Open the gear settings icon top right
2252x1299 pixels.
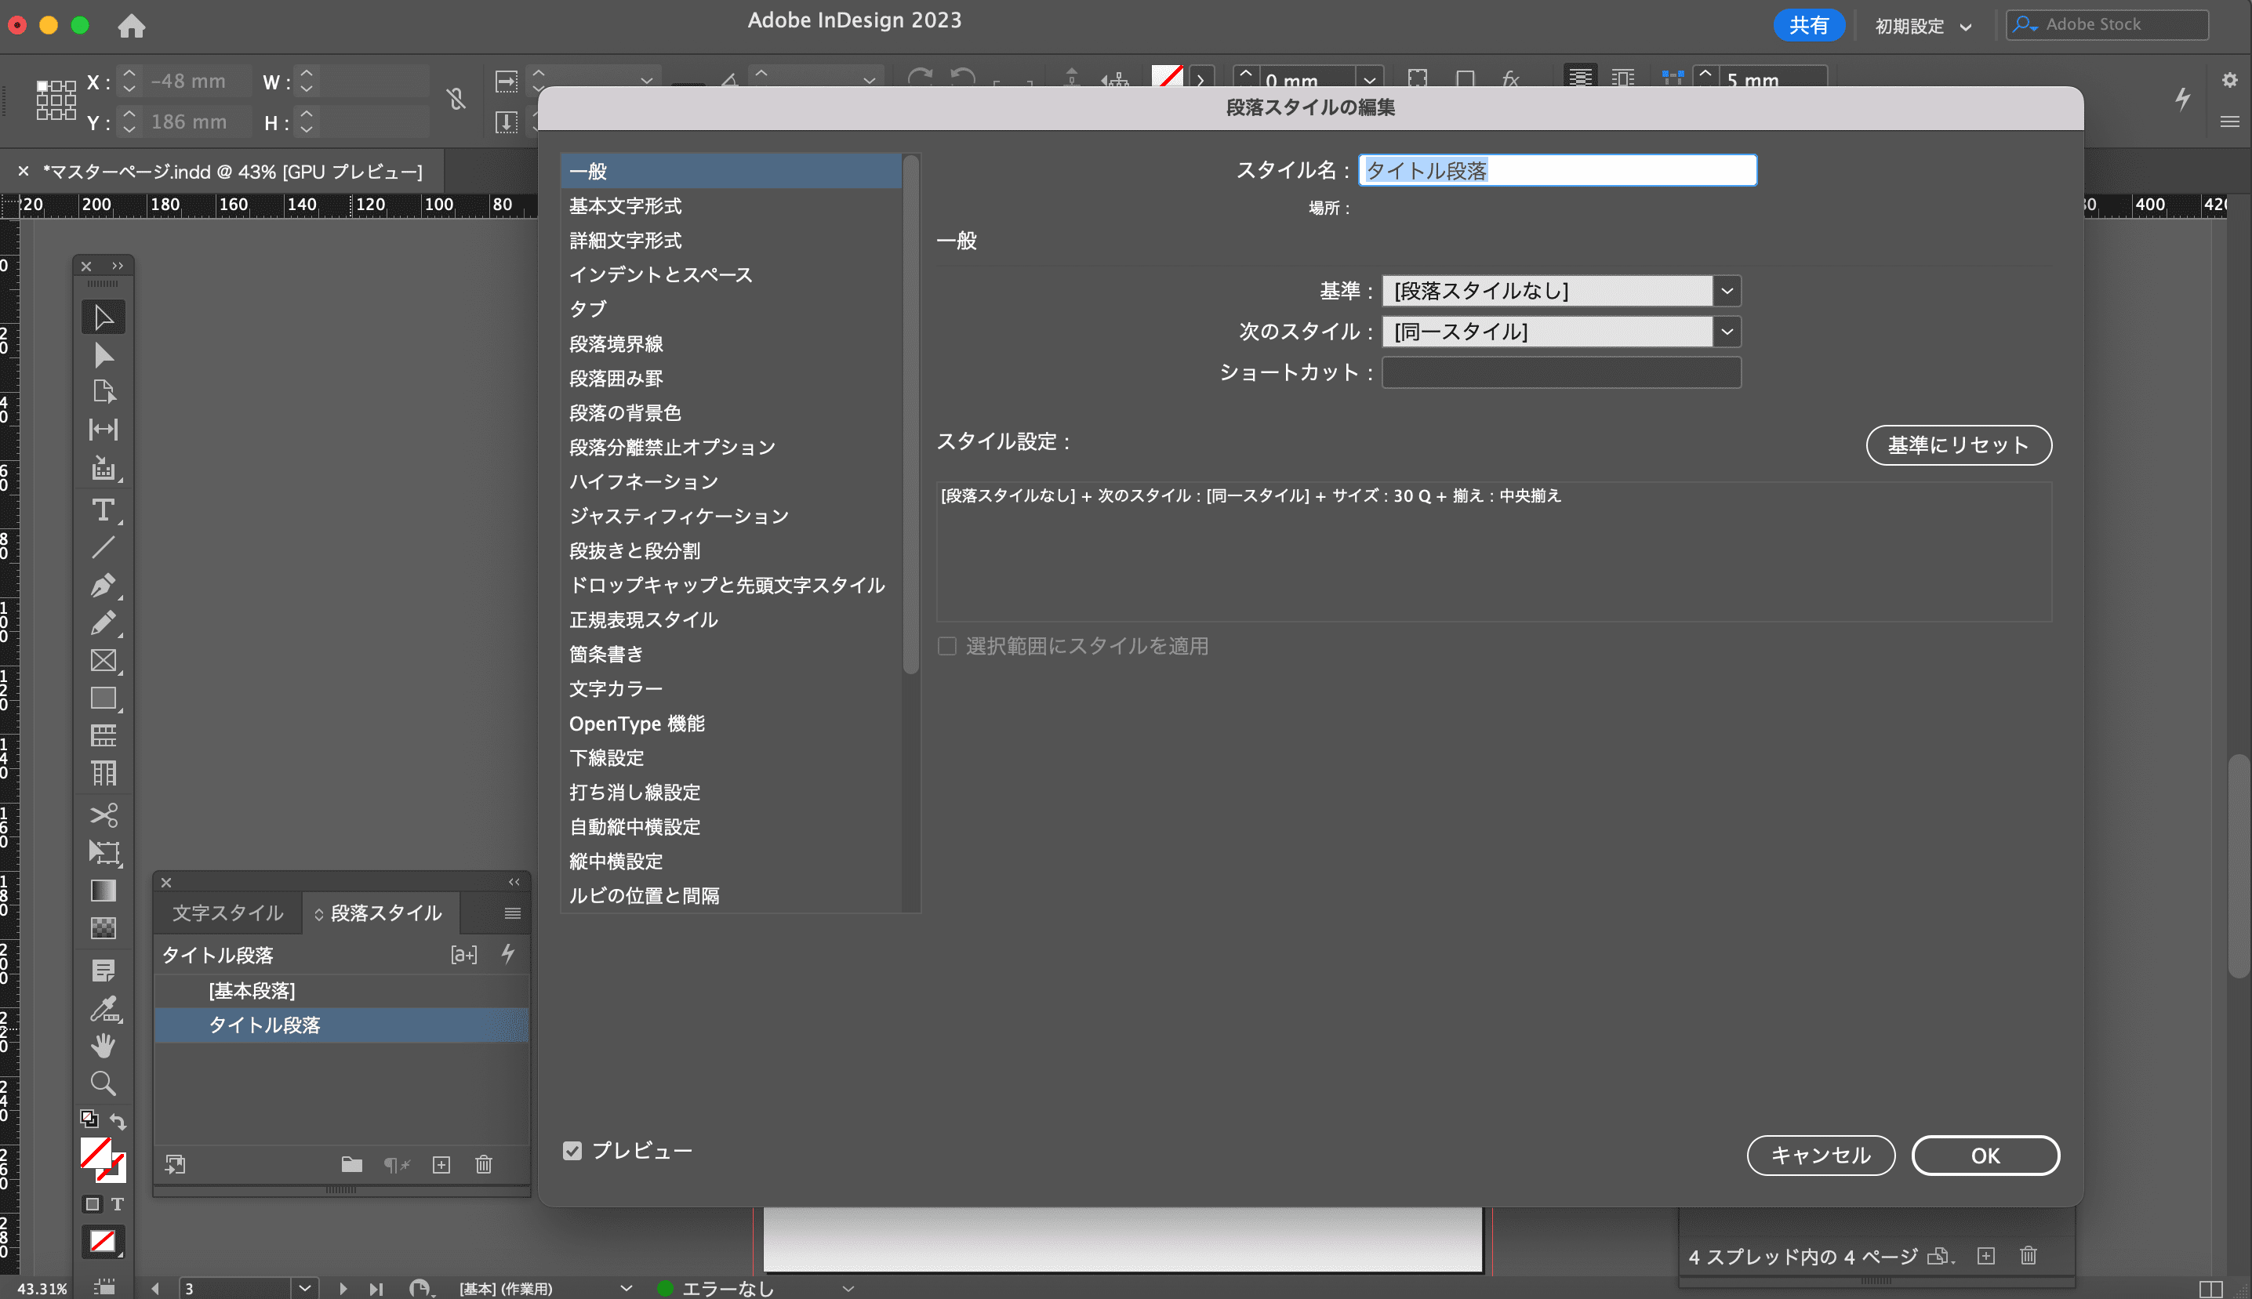2228,80
